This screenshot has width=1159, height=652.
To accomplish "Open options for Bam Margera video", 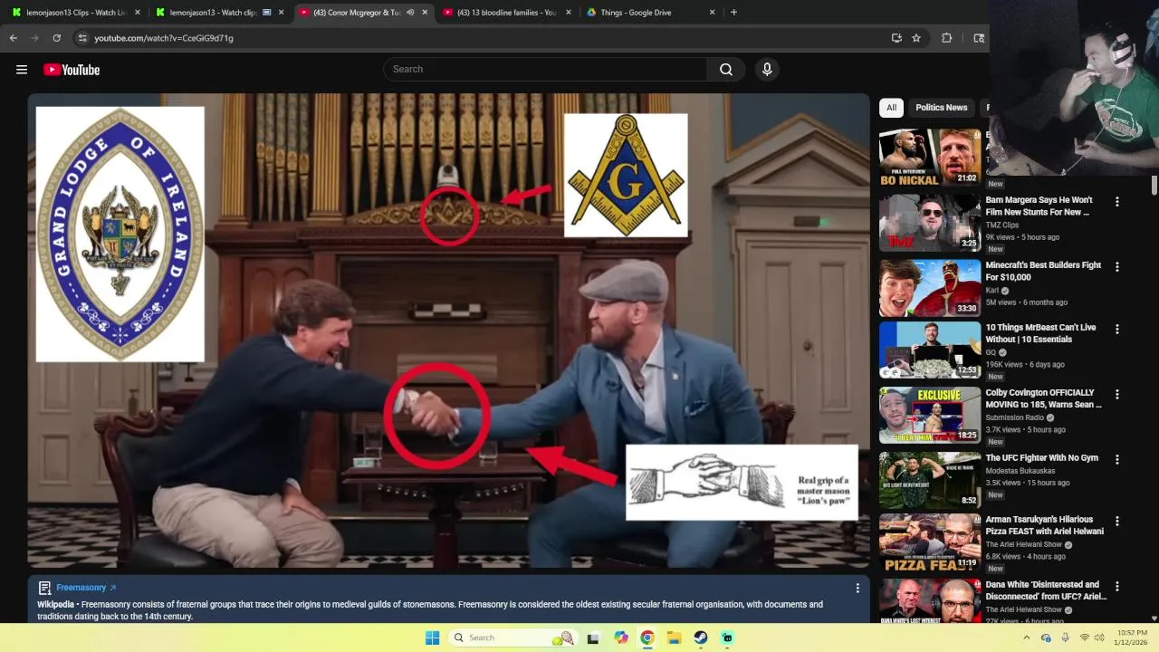I will click(1117, 202).
